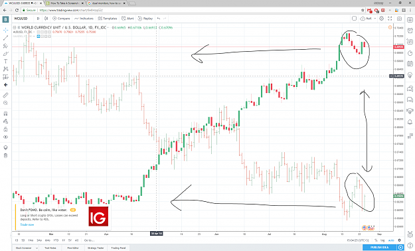This screenshot has width=415, height=251.
Task: Expand the Stock Screener dropdown arrow
Action: click(x=37, y=248)
